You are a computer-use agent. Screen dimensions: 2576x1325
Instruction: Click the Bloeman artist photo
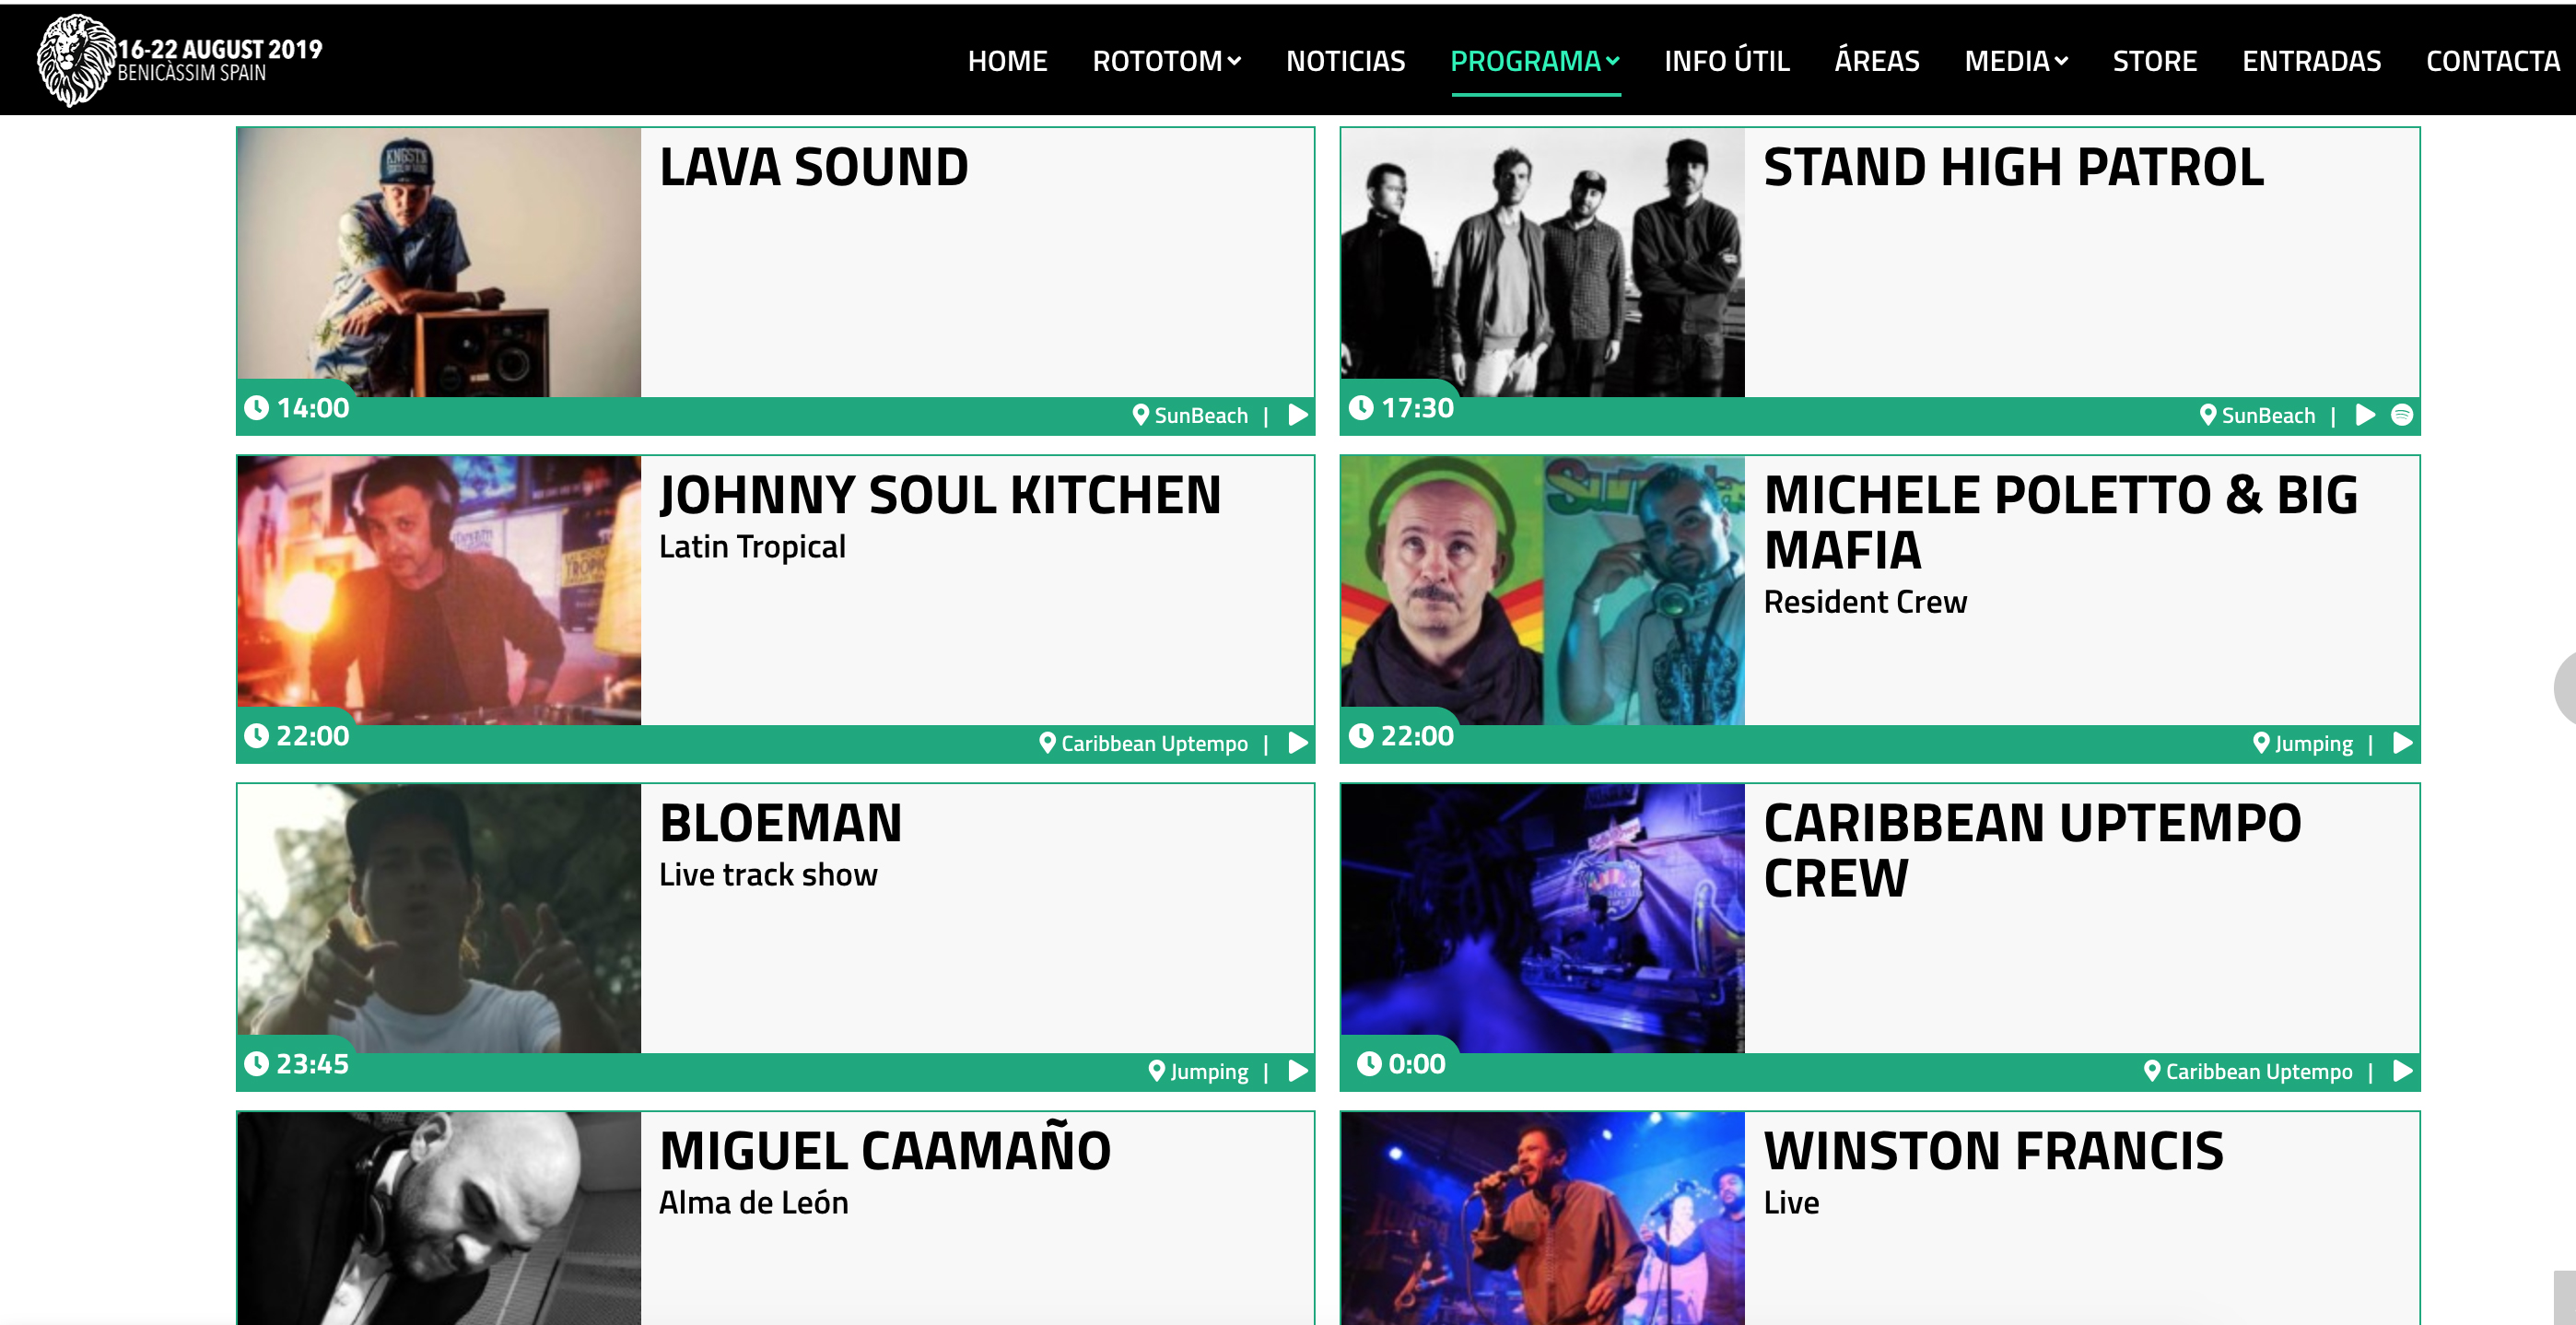[x=439, y=918]
